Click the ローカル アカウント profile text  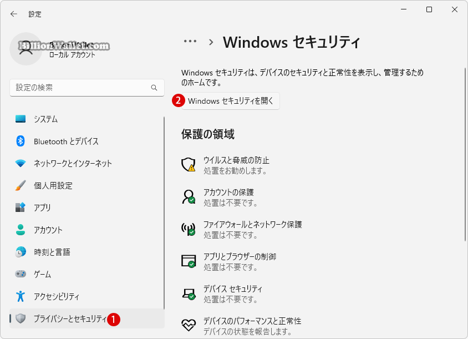tap(72, 55)
